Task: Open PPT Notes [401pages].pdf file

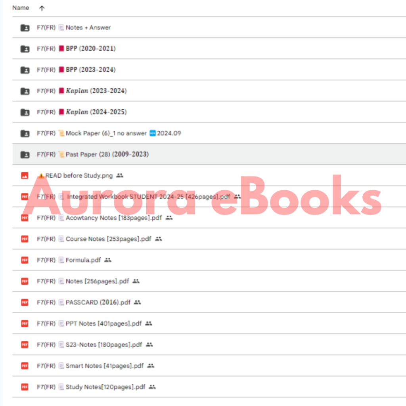Action: [103, 324]
